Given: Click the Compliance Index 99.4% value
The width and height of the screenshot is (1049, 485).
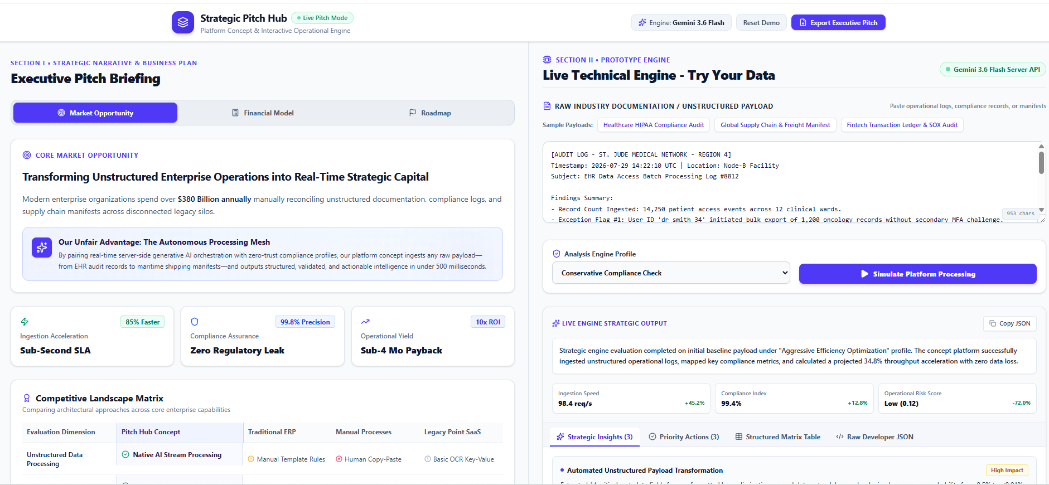Looking at the screenshot, I should (x=731, y=404).
